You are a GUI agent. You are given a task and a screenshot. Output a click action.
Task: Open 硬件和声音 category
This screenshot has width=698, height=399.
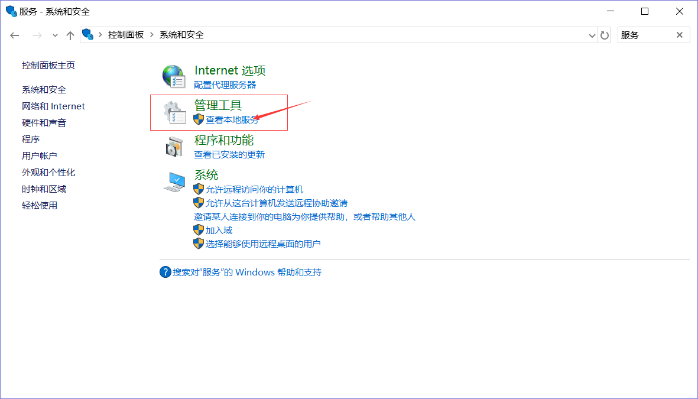click(44, 122)
